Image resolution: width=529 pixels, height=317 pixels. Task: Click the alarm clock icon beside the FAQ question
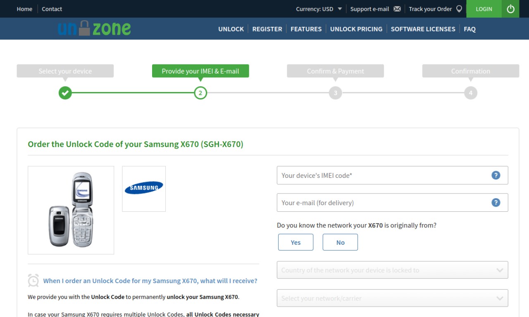[33, 280]
